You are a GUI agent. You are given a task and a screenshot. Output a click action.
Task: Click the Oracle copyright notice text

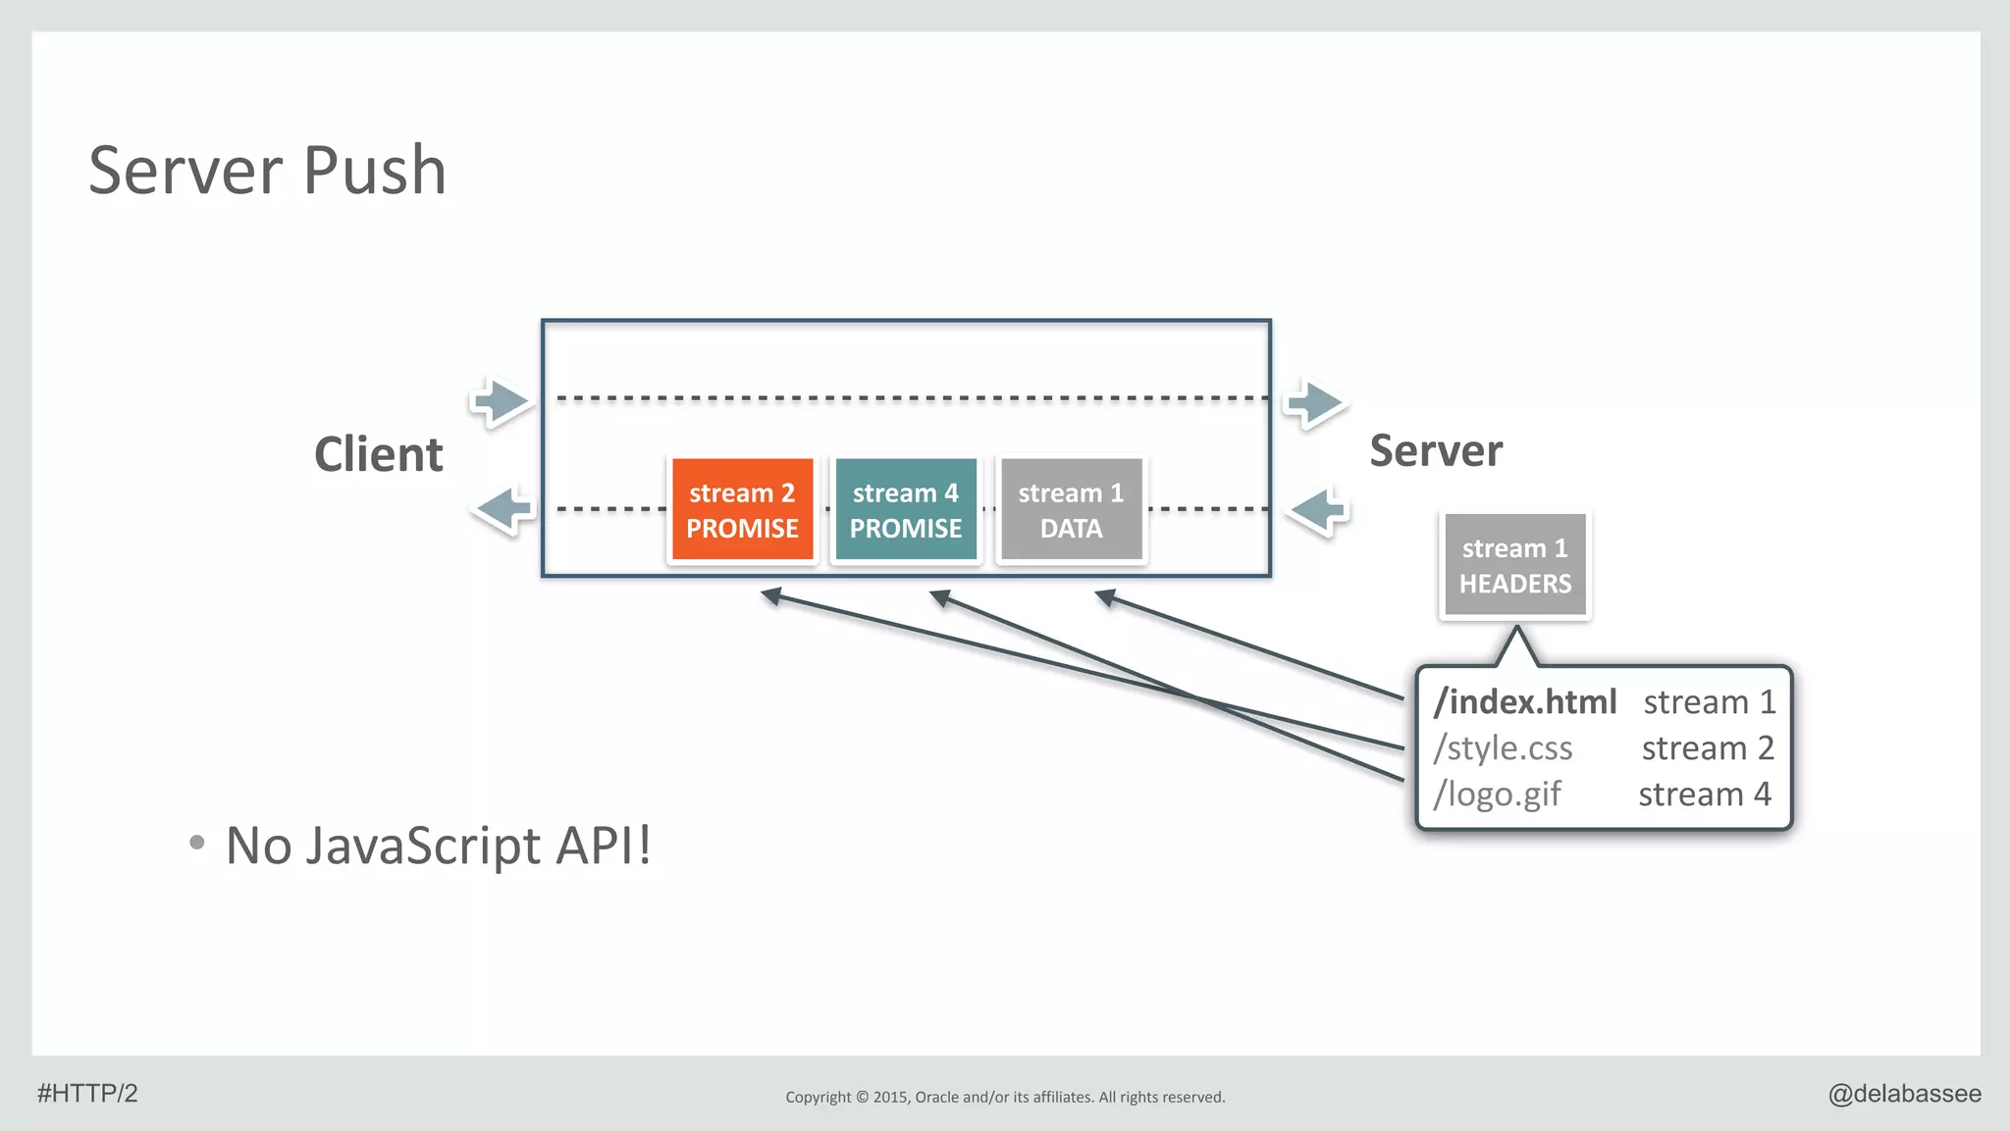(1005, 1097)
